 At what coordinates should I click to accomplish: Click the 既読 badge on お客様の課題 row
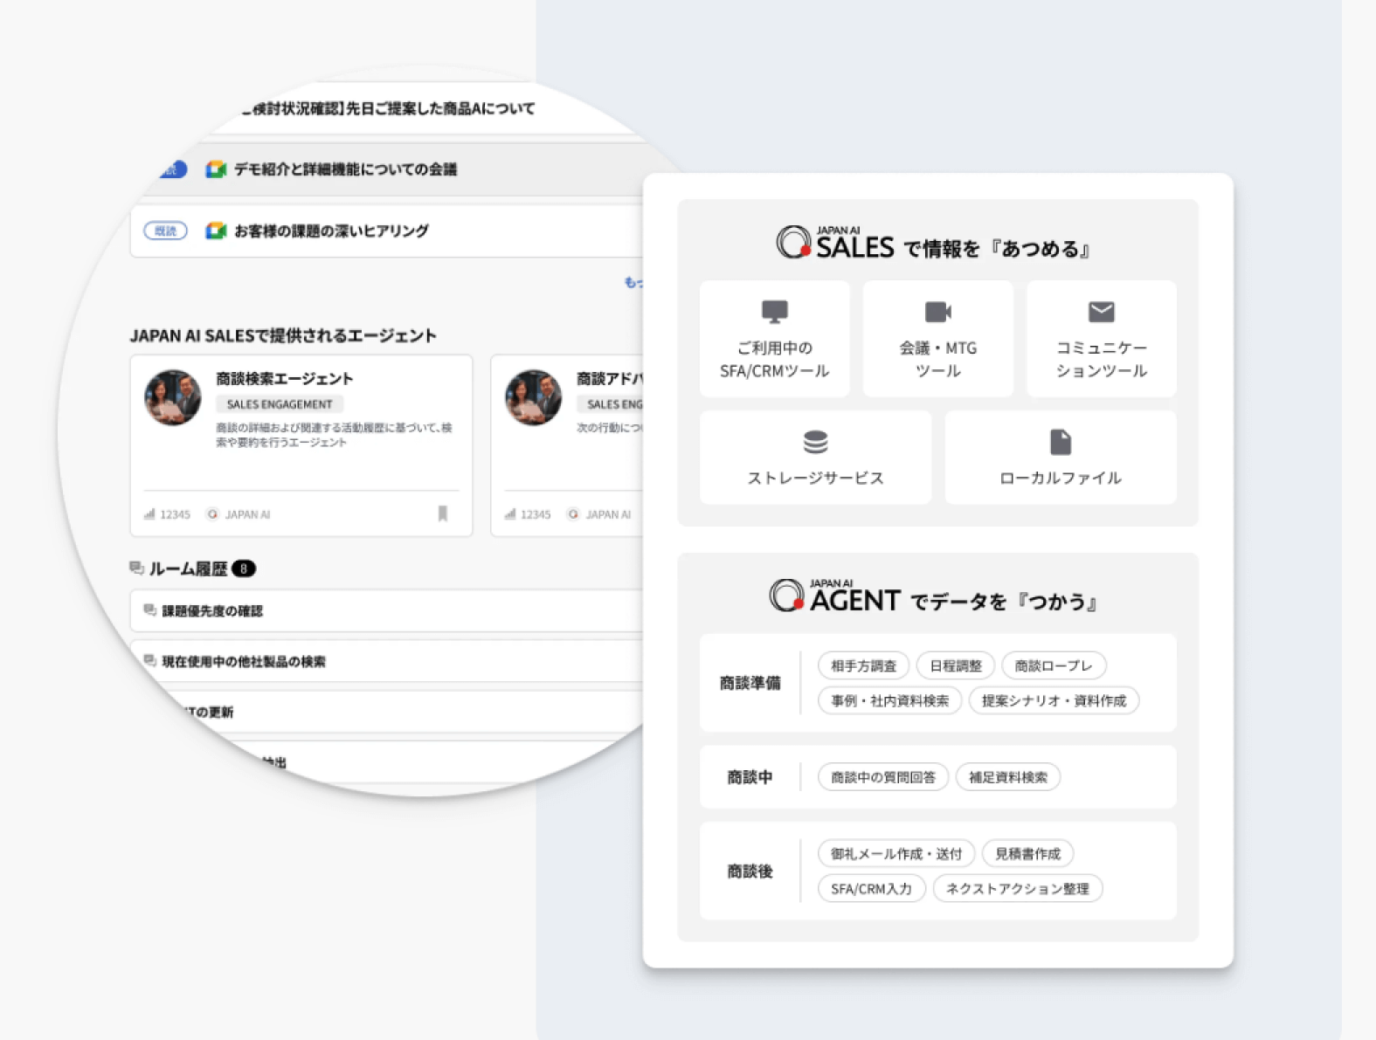(x=165, y=231)
